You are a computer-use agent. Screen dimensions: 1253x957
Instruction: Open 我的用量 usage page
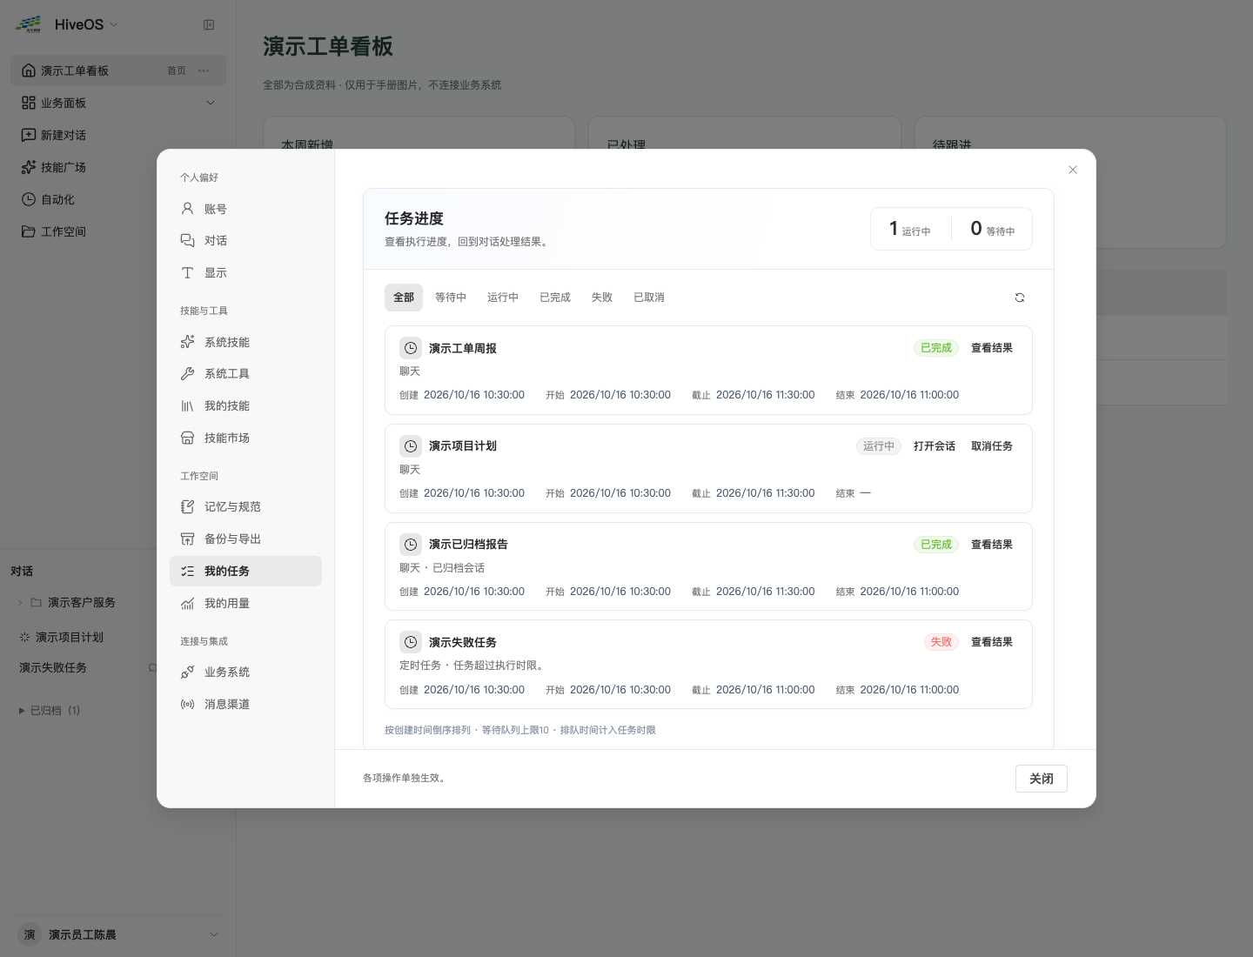pyautogui.click(x=245, y=604)
